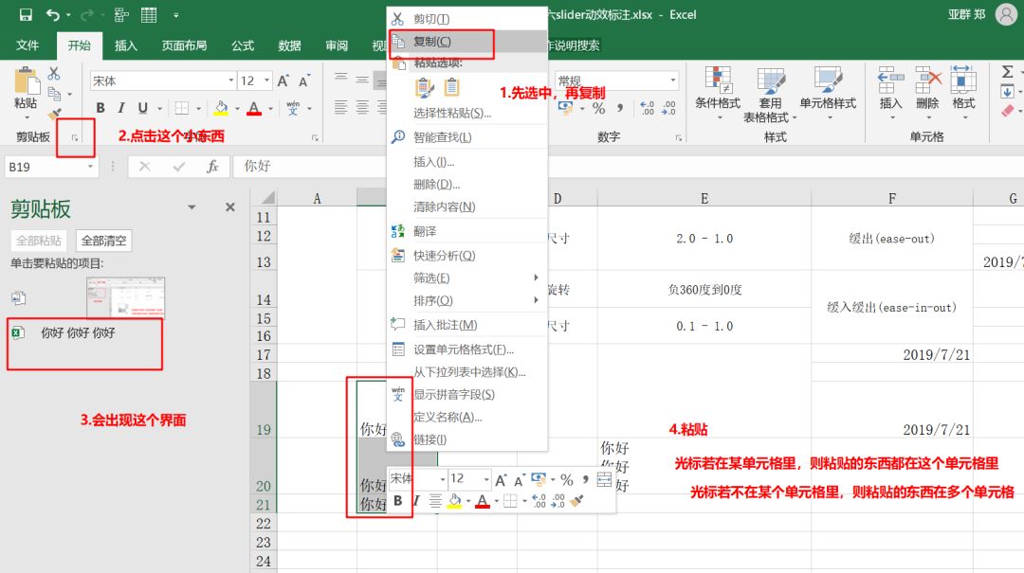Click the mini toolbar percent icon
The height and width of the screenshot is (573, 1024).
[x=566, y=479]
